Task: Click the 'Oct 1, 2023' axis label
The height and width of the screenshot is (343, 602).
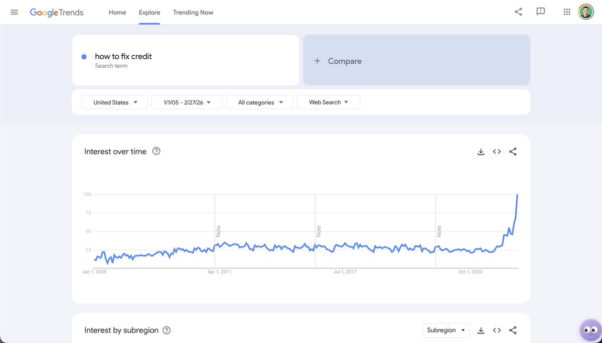Action: tap(471, 272)
